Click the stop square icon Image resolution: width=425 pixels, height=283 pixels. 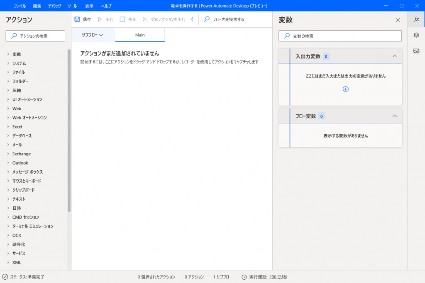pos(122,19)
